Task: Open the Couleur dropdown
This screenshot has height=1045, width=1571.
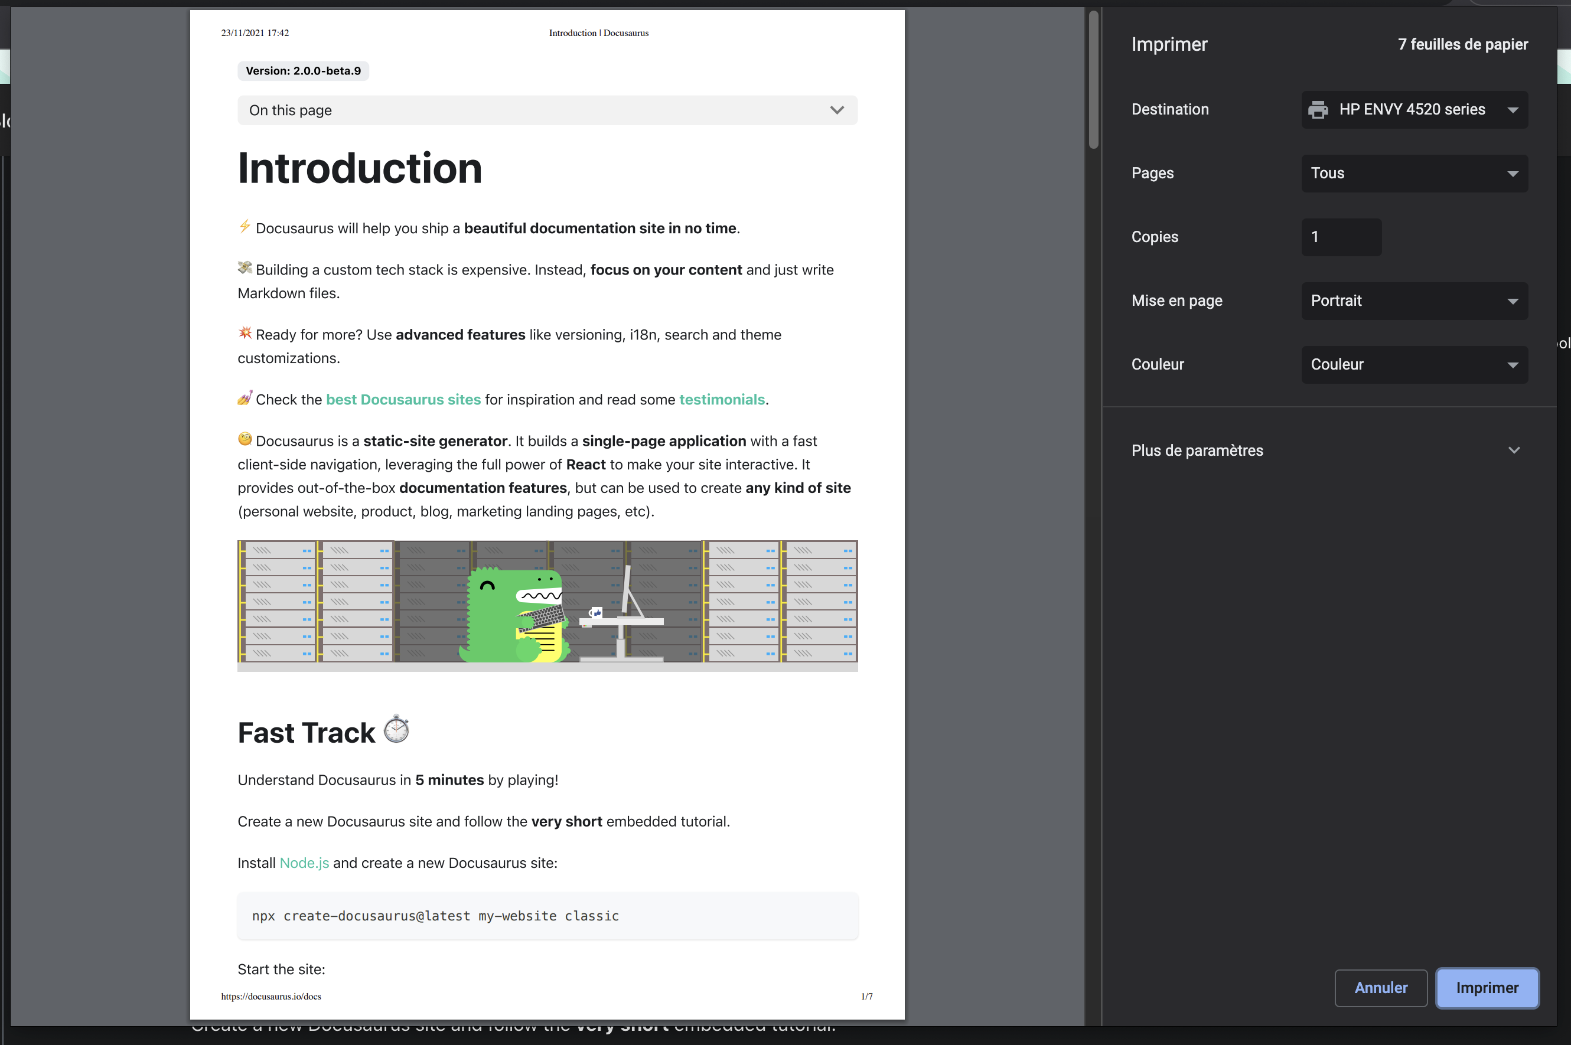Action: point(1414,364)
